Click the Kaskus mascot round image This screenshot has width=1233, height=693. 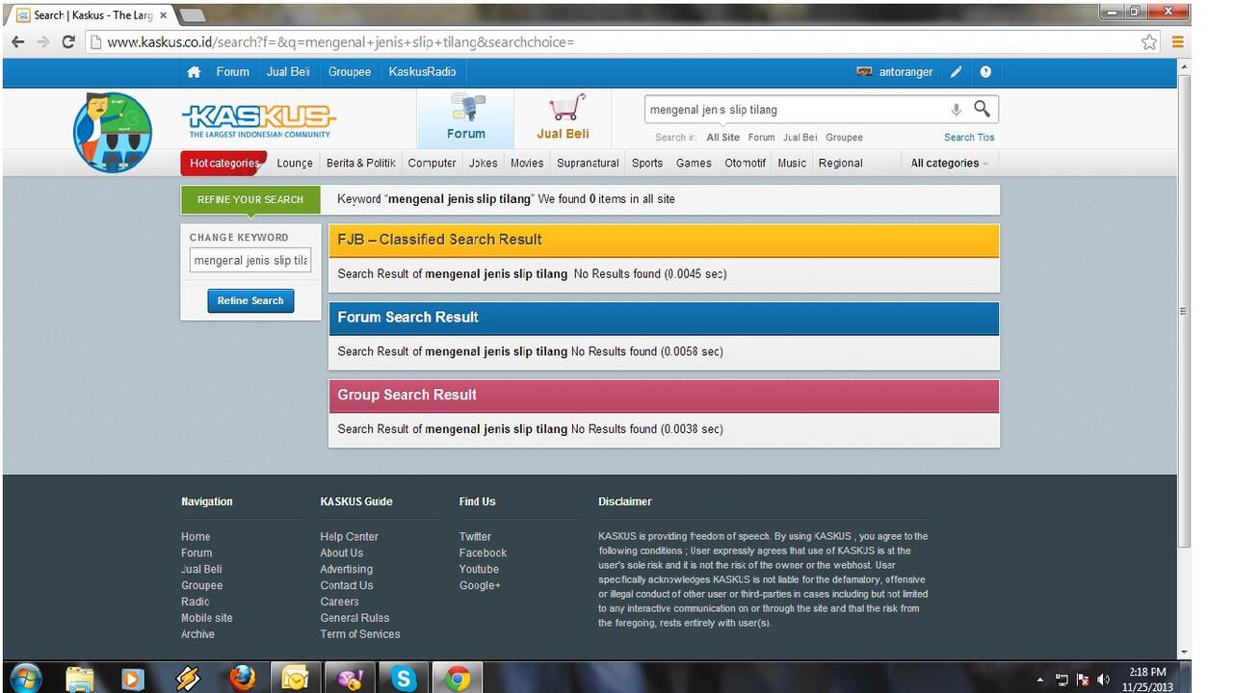click(113, 132)
